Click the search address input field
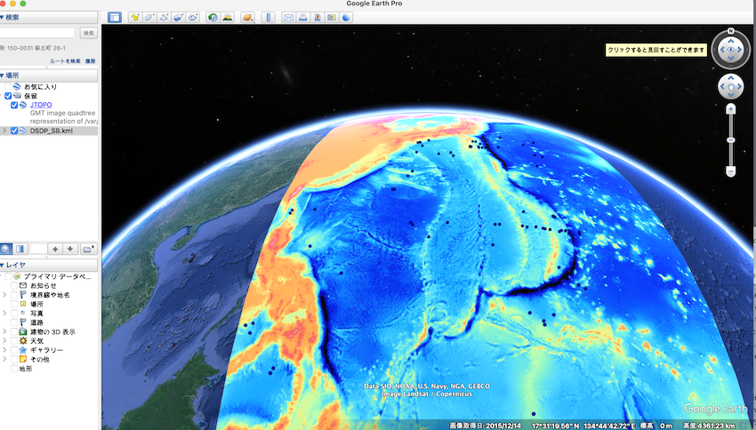The height and width of the screenshot is (430, 756). [37, 33]
